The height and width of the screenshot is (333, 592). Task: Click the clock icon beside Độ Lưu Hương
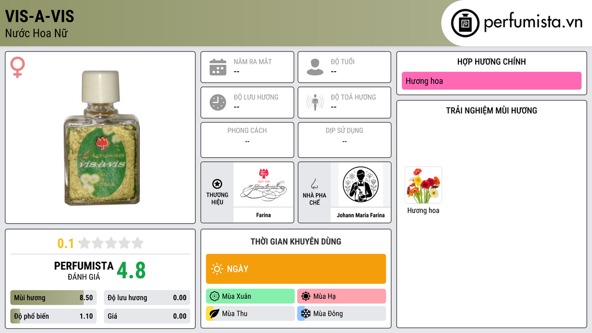(x=218, y=102)
